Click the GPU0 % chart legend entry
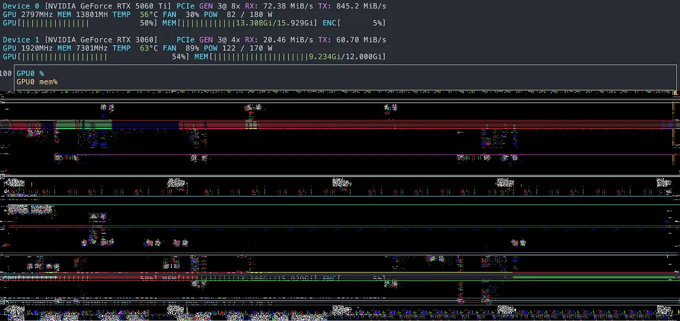The image size is (680, 321). [x=30, y=73]
